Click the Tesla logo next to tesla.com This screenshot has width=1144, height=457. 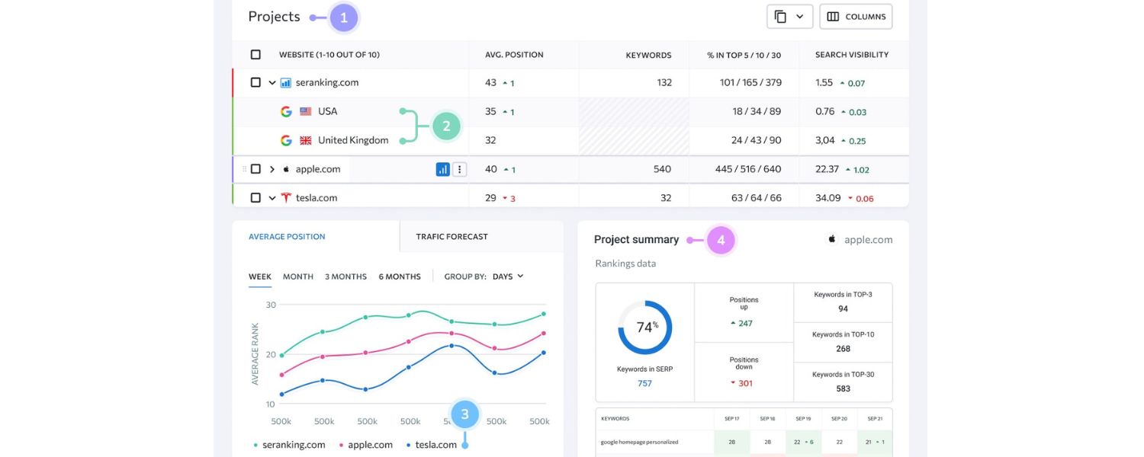coord(284,197)
